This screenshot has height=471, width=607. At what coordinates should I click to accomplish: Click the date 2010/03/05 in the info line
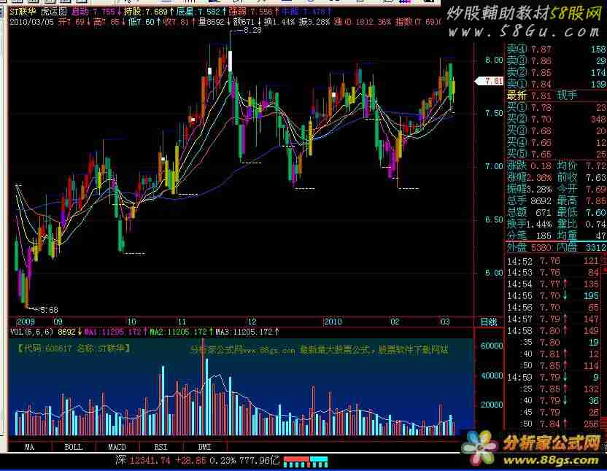[x=32, y=22]
